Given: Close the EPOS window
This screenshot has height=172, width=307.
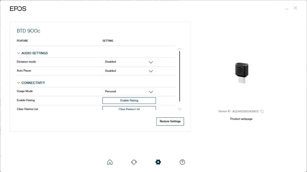Looking at the screenshot, I should coord(295,8).
